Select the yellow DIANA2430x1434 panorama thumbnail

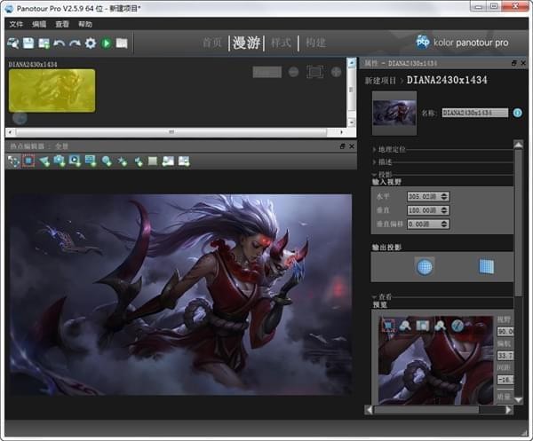pyautogui.click(x=52, y=90)
